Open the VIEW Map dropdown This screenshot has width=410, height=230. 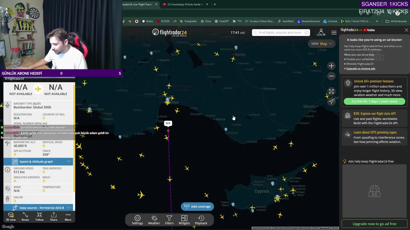[x=322, y=44]
